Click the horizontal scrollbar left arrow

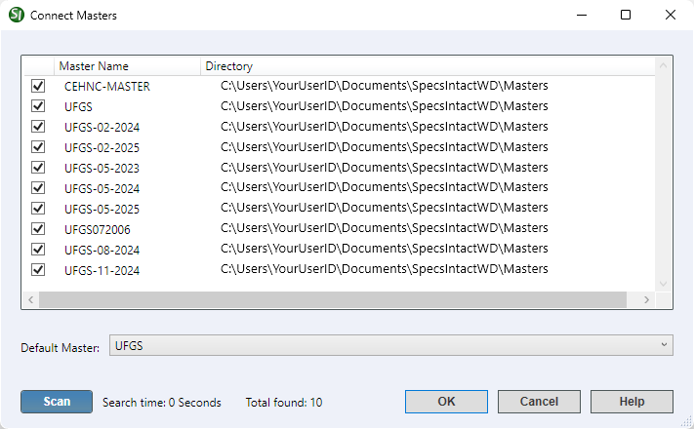coord(30,300)
